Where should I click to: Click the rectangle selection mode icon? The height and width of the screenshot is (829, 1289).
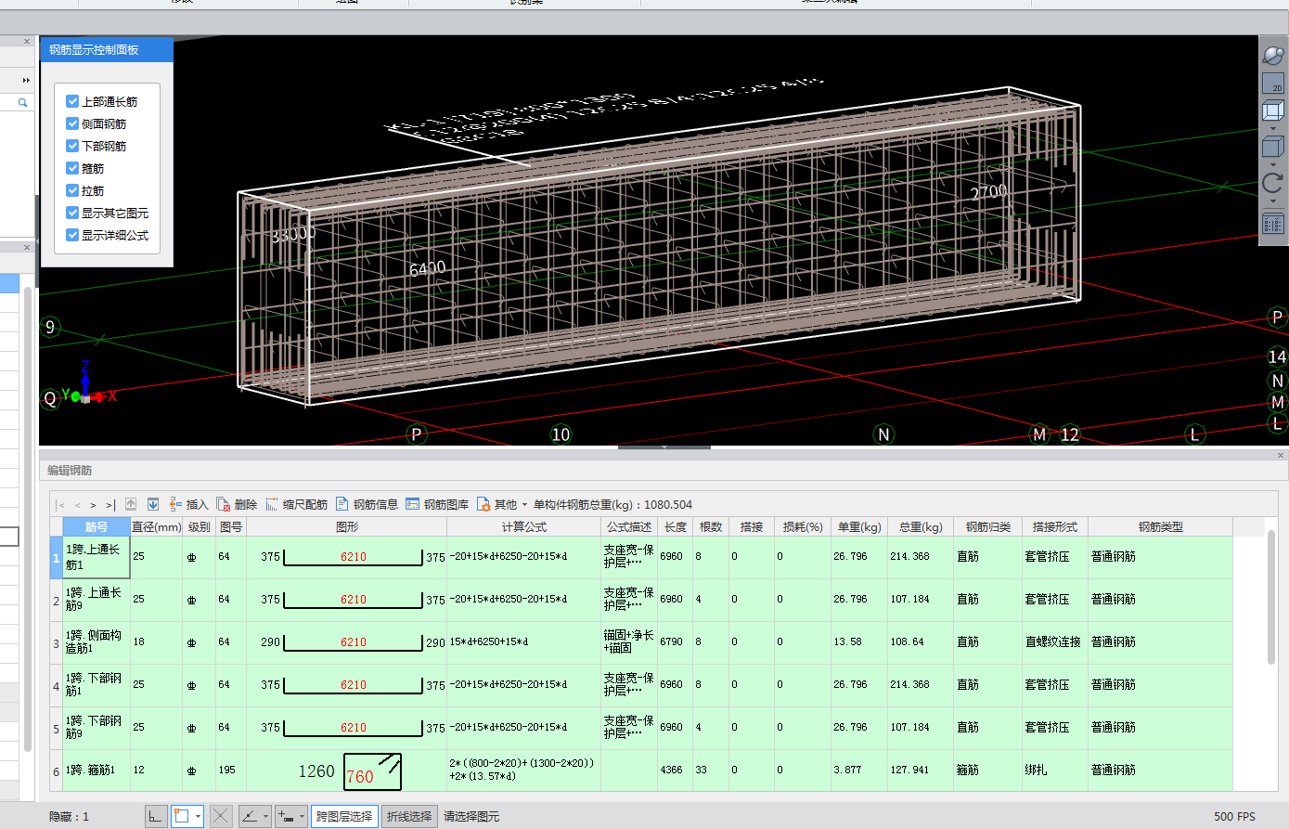182,816
